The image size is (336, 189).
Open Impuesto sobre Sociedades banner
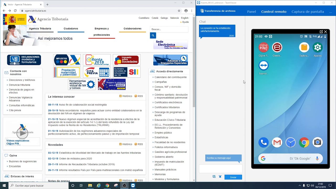(127, 60)
